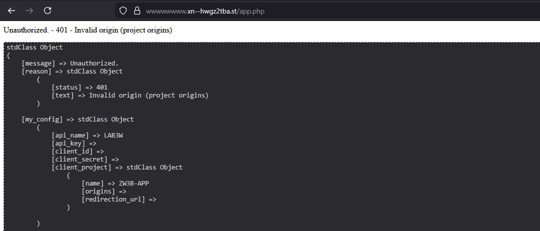Click the browser forward arrow

(30, 10)
